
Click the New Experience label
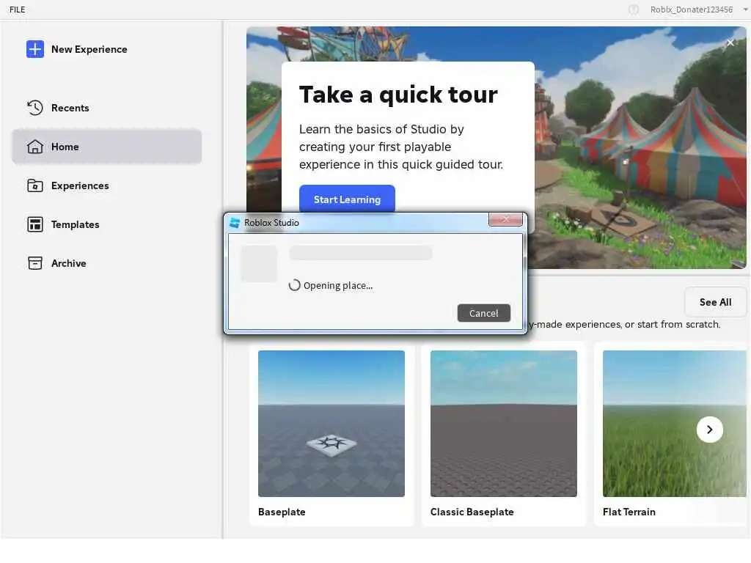[x=89, y=49]
